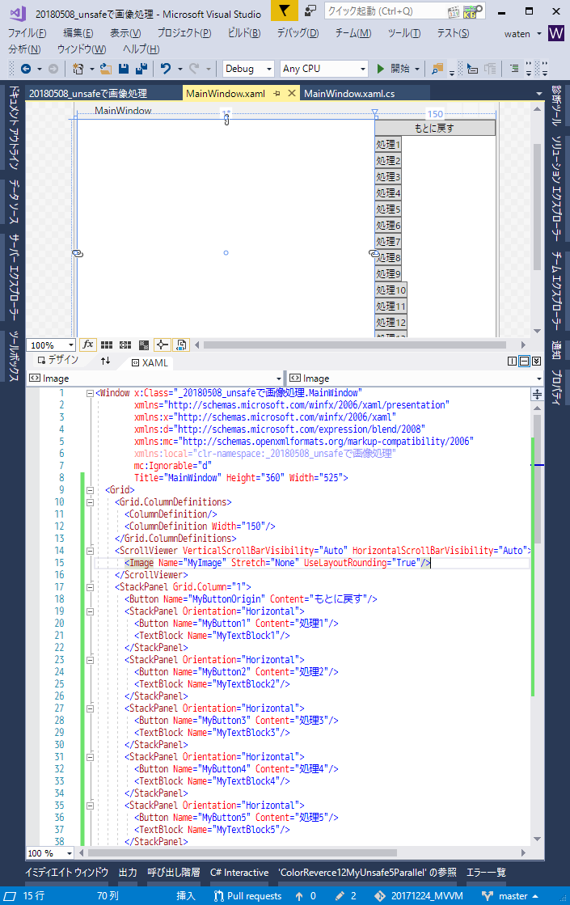The image size is (570, 905).
Task: Switch to the XAML view tab
Action: [150, 362]
